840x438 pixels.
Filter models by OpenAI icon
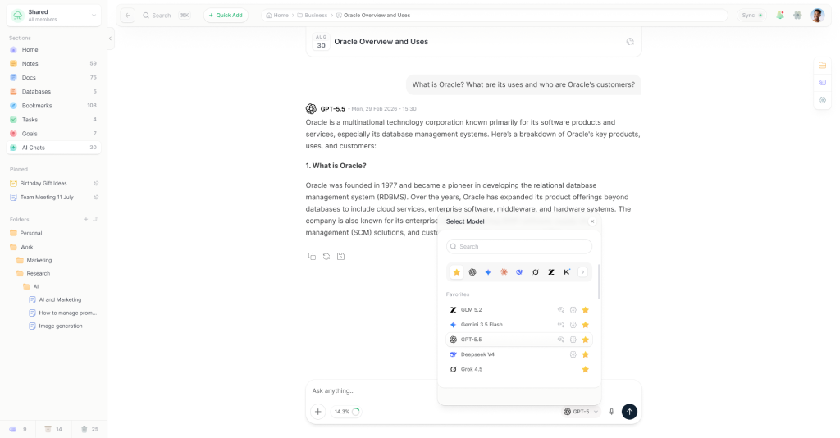tap(472, 272)
